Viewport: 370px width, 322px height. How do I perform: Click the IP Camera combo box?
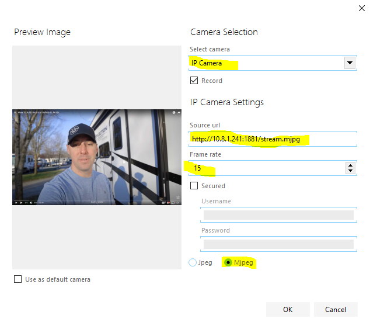[x=273, y=63]
